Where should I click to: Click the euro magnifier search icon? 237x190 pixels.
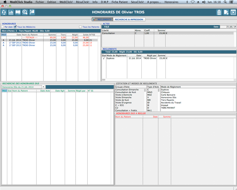click(x=25, y=12)
